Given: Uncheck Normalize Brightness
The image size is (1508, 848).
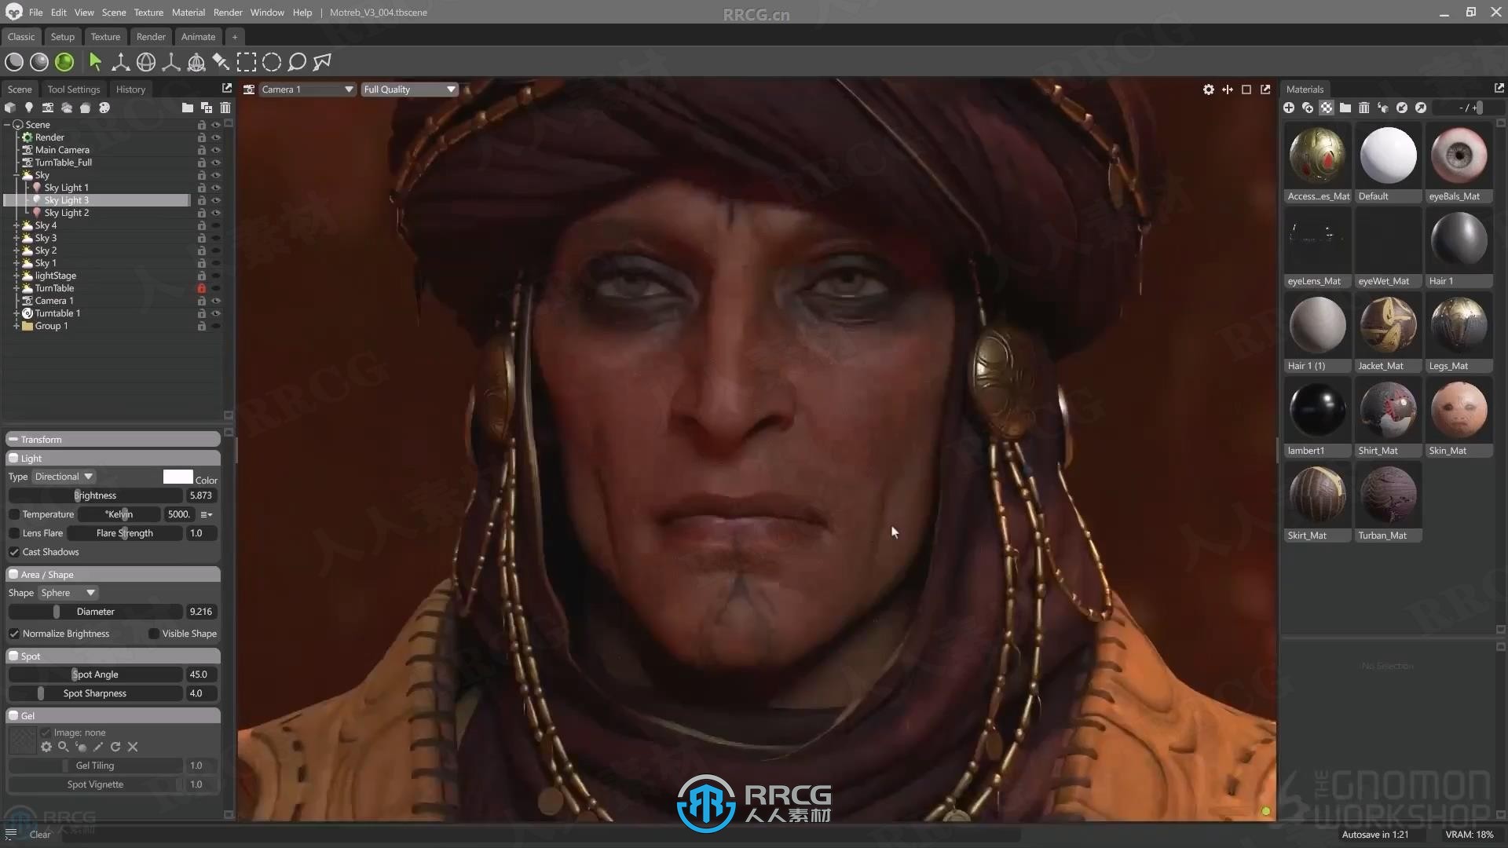Looking at the screenshot, I should click(x=14, y=634).
